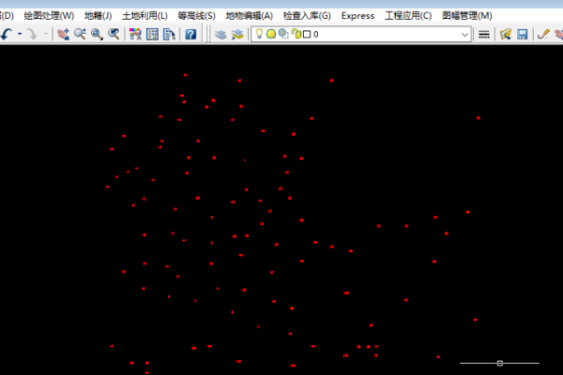
Task: Click the white layer color square
Action: (307, 34)
